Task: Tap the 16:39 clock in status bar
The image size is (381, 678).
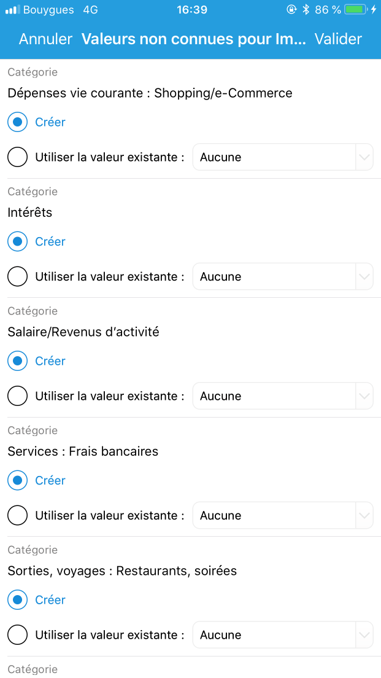Action: [x=192, y=9]
